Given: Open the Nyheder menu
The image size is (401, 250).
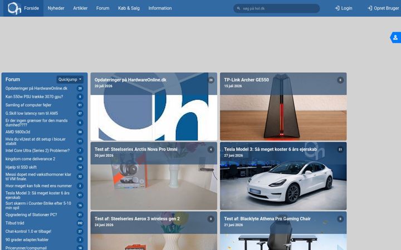Looking at the screenshot, I should [56, 8].
